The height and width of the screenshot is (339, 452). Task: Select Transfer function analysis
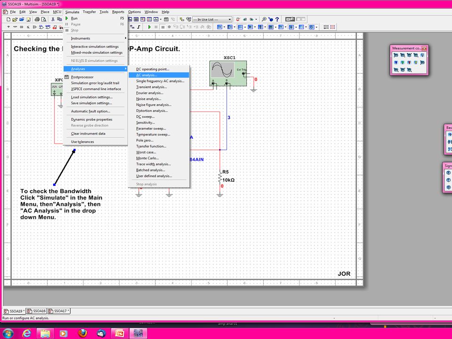tap(159, 146)
